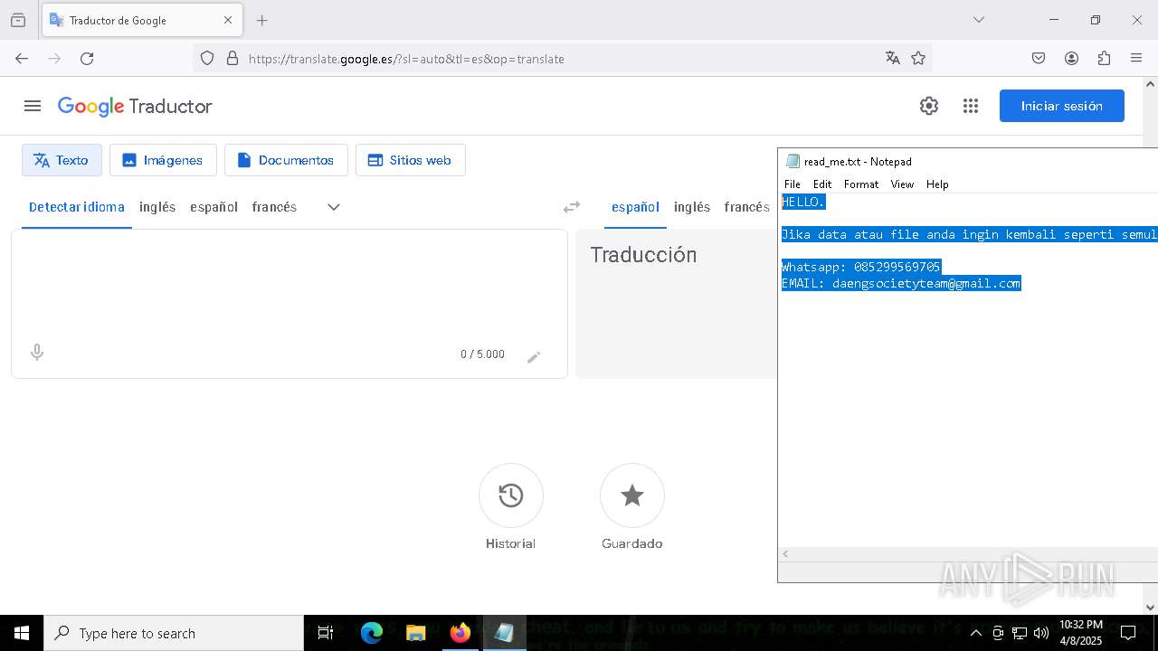The width and height of the screenshot is (1158, 651).
Task: Click the EMAIL line in Notepad
Action: coord(901,283)
